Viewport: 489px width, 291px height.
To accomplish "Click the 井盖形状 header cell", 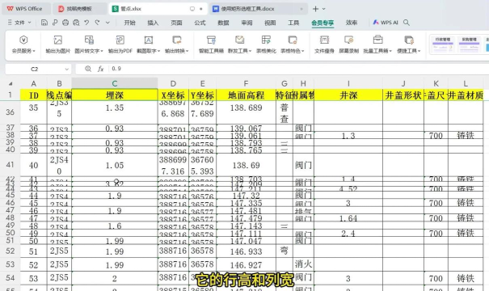I will 403,95.
